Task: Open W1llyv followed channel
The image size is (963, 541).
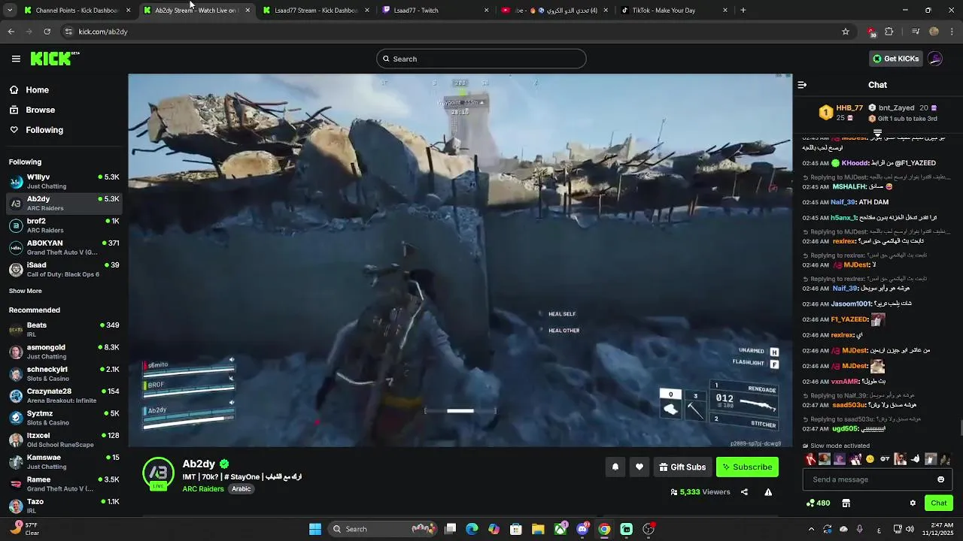Action: pyautogui.click(x=64, y=181)
